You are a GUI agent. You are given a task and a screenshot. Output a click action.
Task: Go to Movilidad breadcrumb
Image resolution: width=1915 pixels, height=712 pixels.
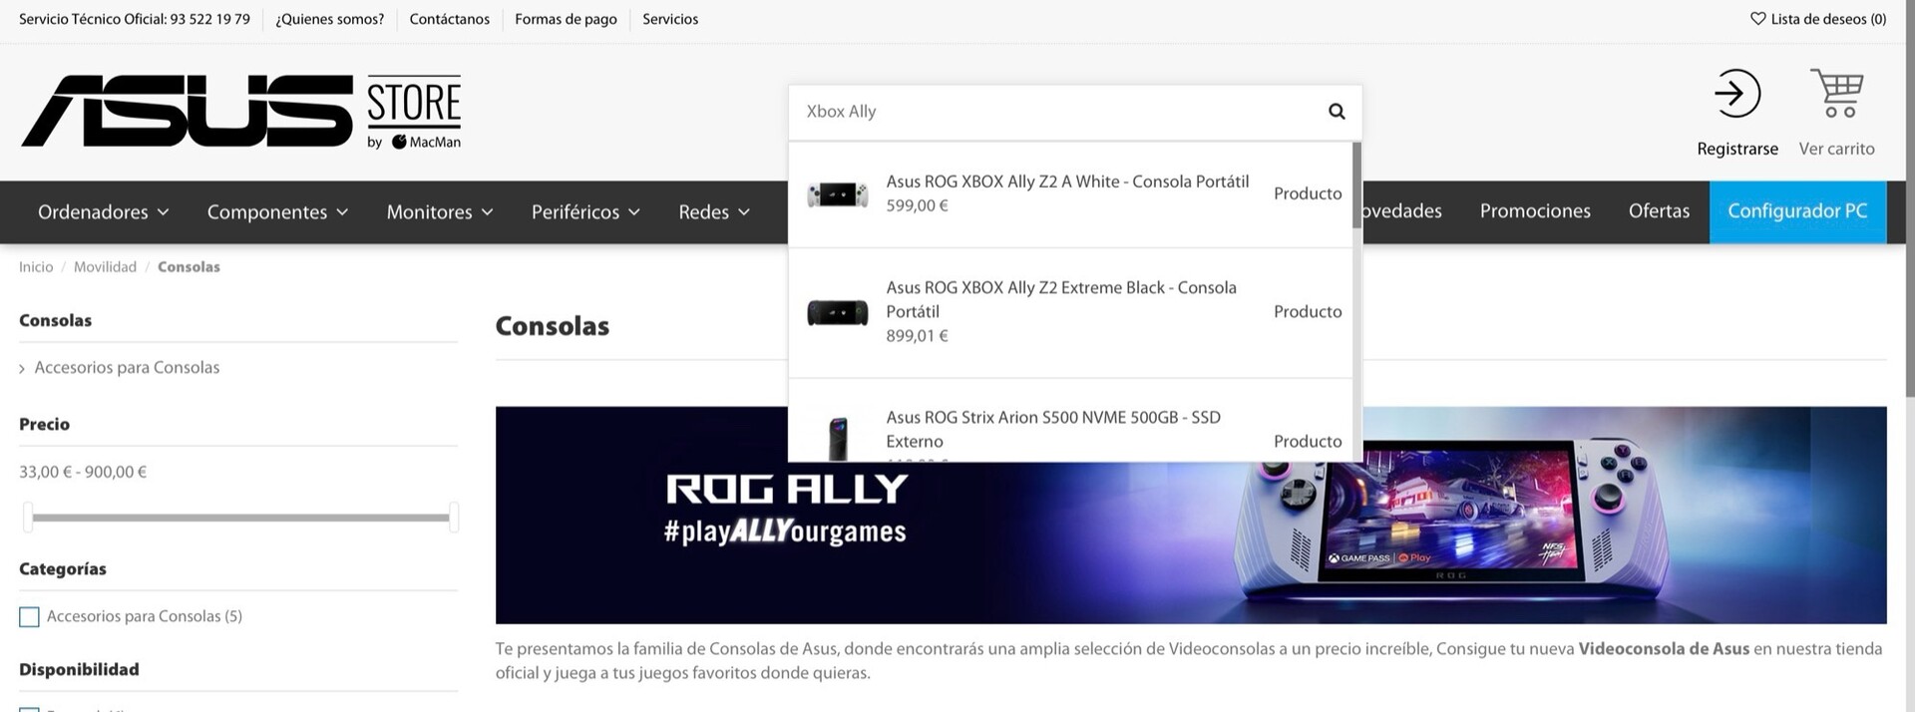pos(105,267)
